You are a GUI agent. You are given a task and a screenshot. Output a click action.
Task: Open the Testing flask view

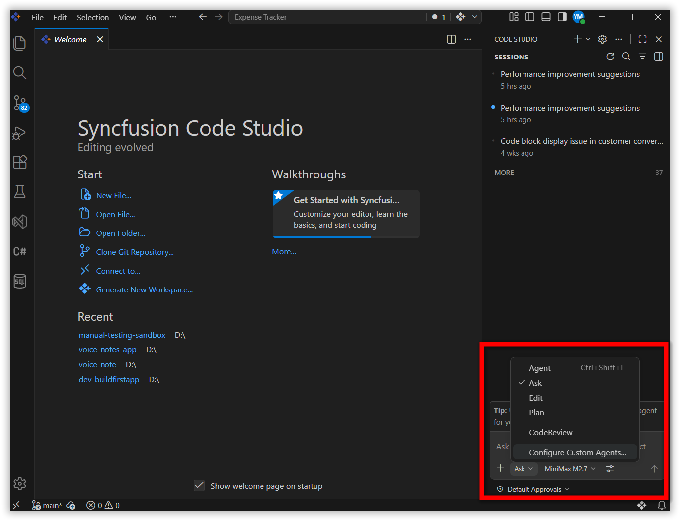[20, 192]
